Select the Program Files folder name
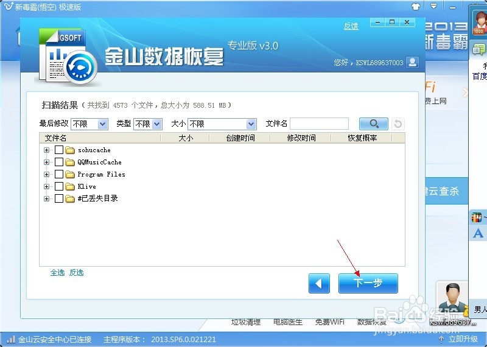 (x=101, y=174)
